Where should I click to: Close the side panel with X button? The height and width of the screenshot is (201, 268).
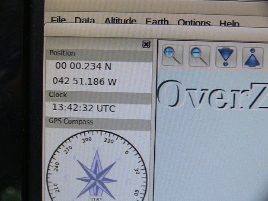click(146, 44)
